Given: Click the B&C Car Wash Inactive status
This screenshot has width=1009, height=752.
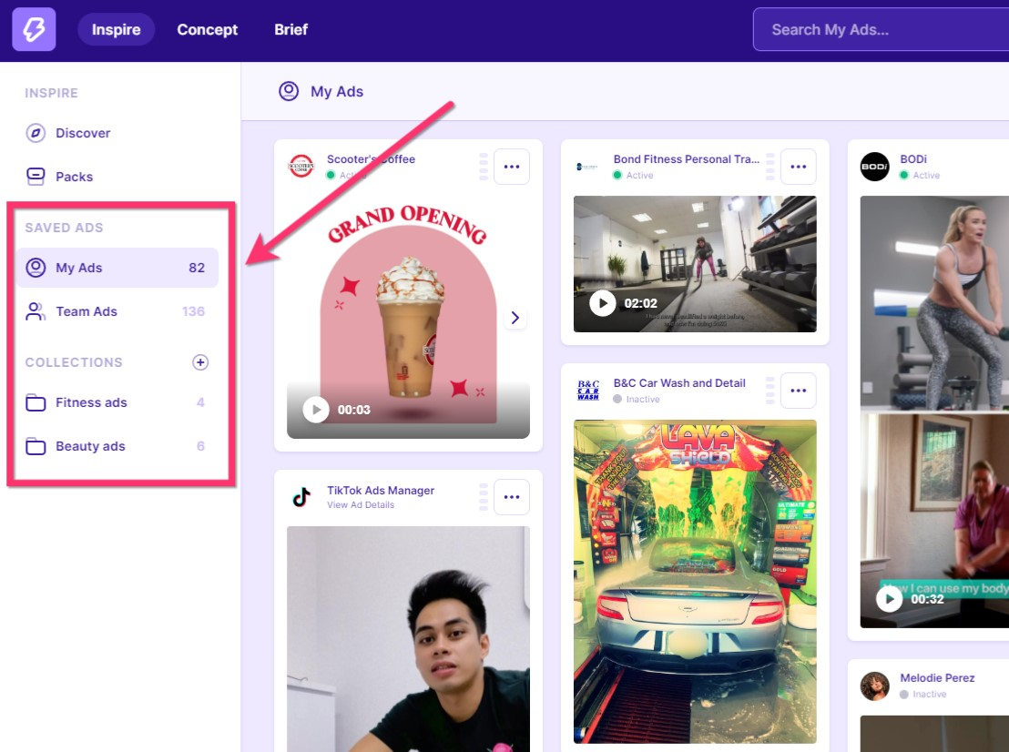Looking at the screenshot, I should click(637, 400).
